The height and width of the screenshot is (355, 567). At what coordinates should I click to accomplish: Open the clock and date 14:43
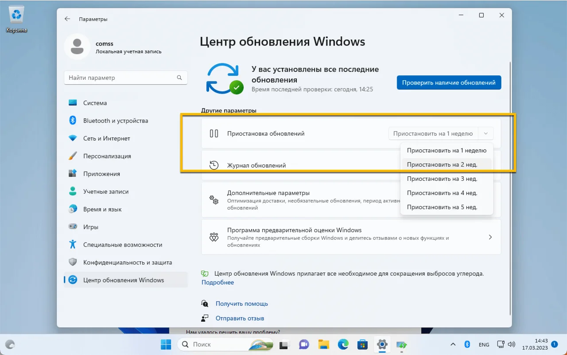pos(535,344)
